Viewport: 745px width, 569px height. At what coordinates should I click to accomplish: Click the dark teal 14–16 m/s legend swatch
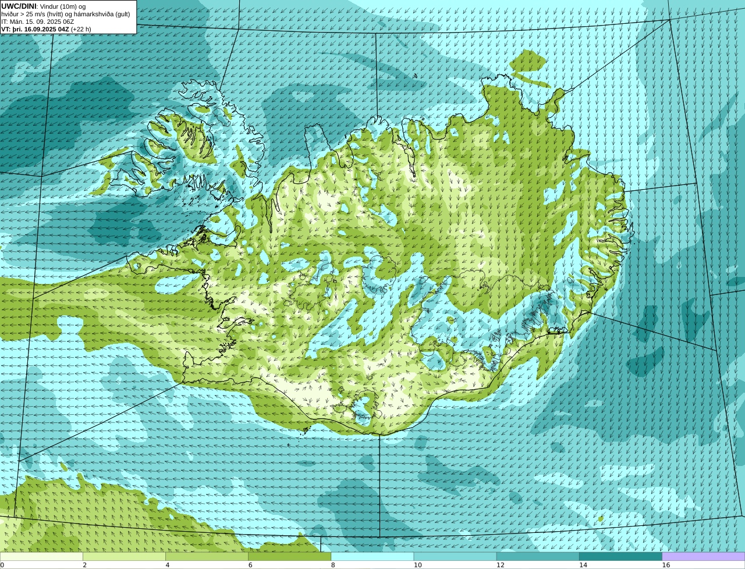621,556
